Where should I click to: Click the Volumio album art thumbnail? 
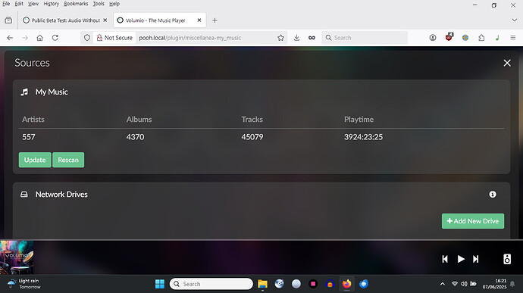pos(17,257)
